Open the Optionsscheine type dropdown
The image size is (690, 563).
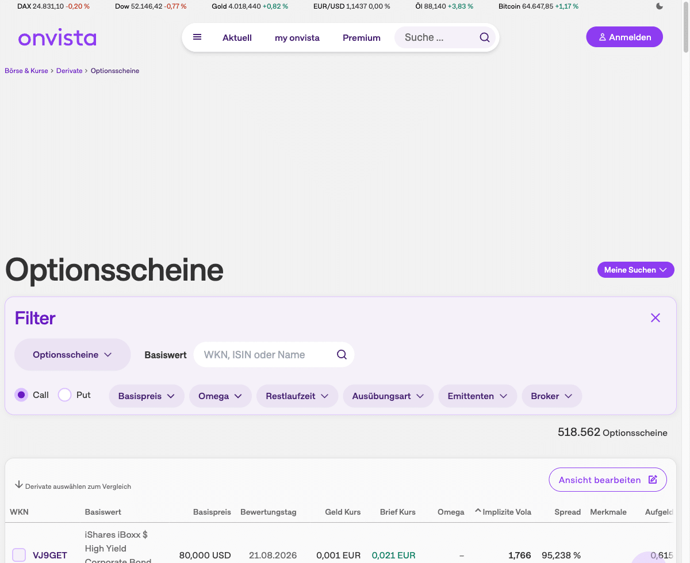[72, 355]
